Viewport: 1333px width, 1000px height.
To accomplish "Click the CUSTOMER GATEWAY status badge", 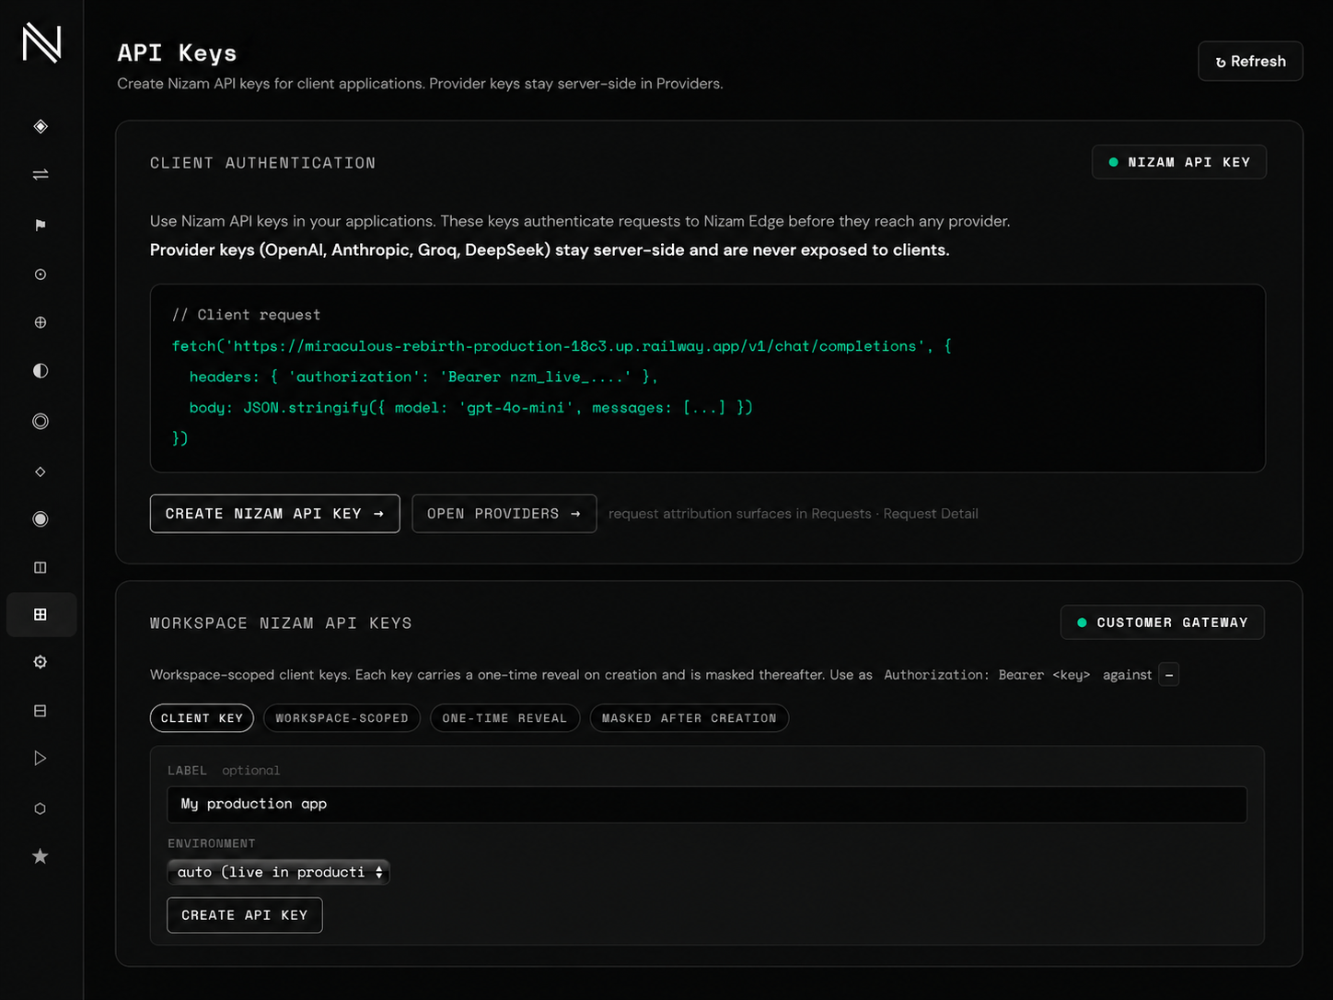I will pos(1163,622).
